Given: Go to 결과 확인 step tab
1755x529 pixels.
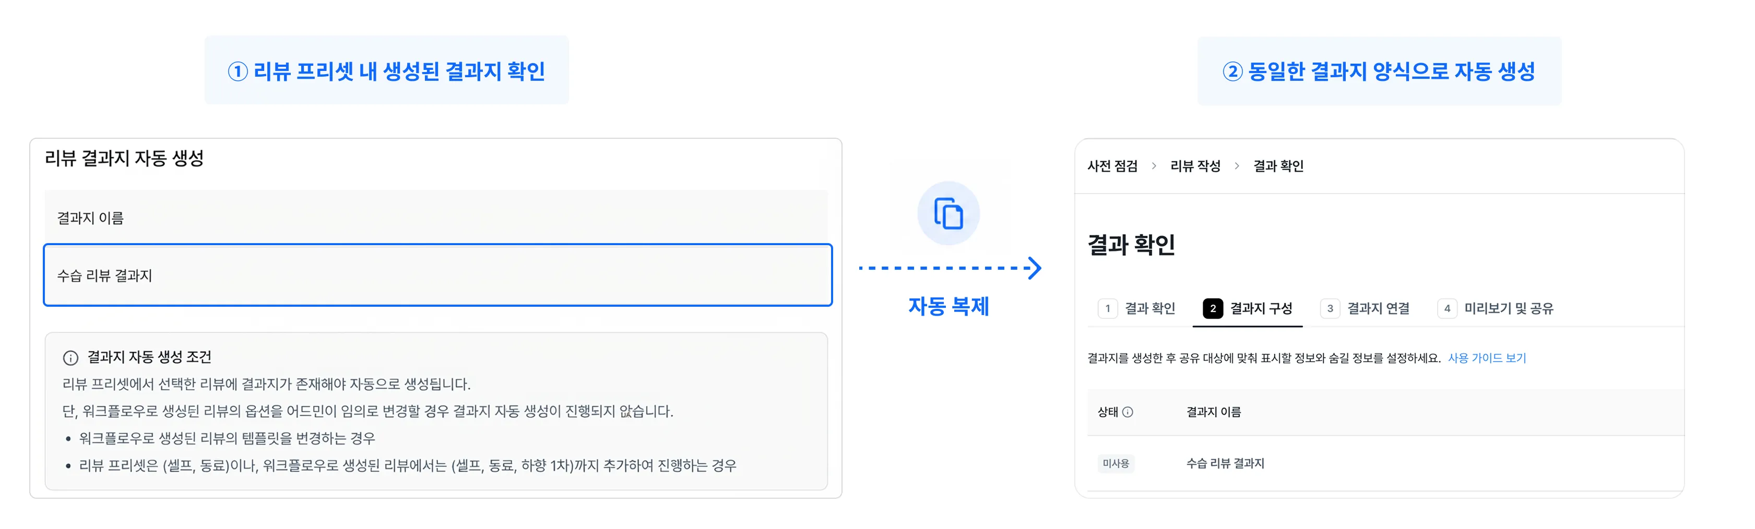Looking at the screenshot, I should [1136, 309].
